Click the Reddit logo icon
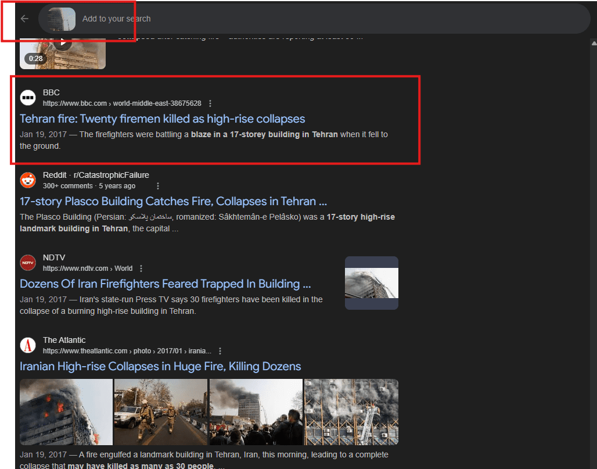597x469 pixels. pos(28,180)
